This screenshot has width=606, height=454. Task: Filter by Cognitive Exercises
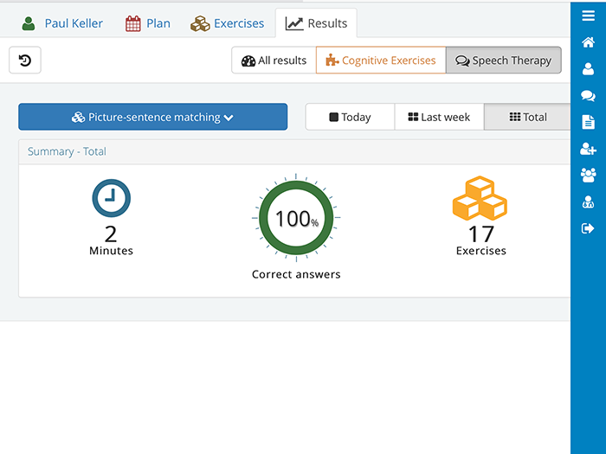[x=381, y=61]
